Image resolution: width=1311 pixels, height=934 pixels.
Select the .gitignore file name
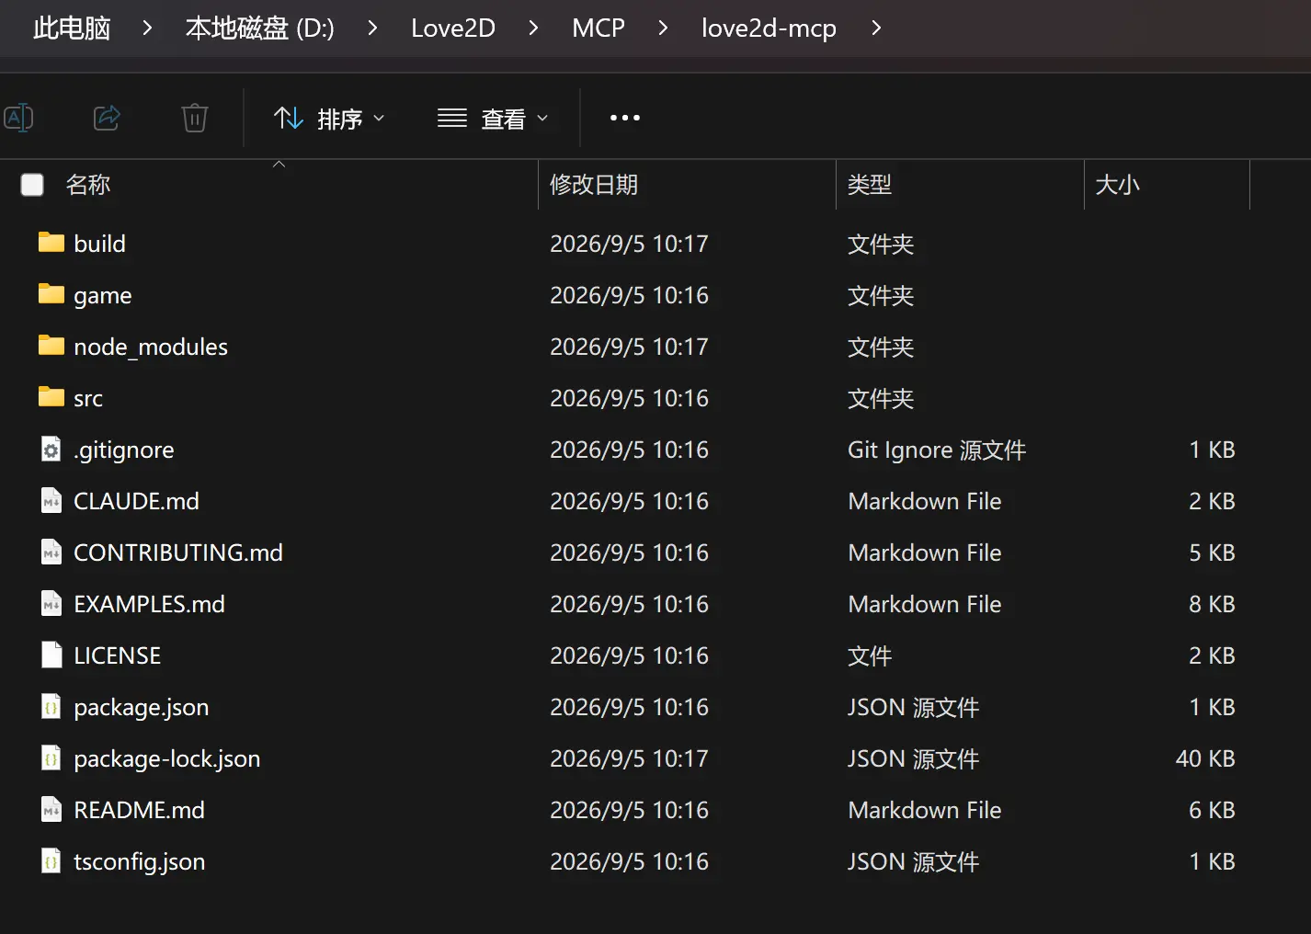coord(124,450)
